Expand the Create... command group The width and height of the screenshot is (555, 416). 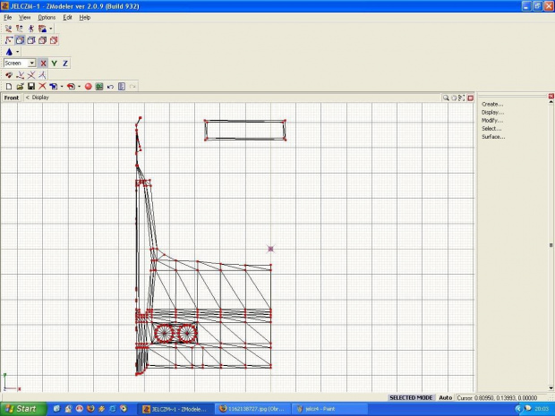coord(492,104)
